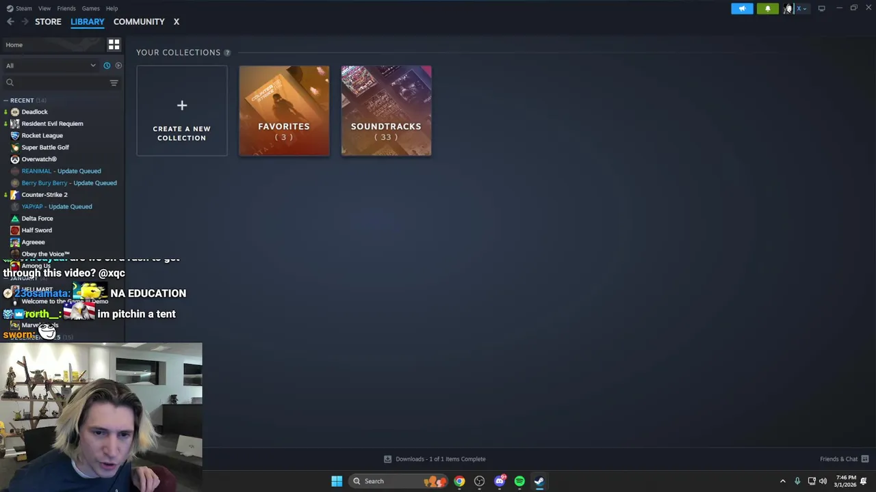
Task: Select Counter-Strike 2
Action: tap(44, 195)
